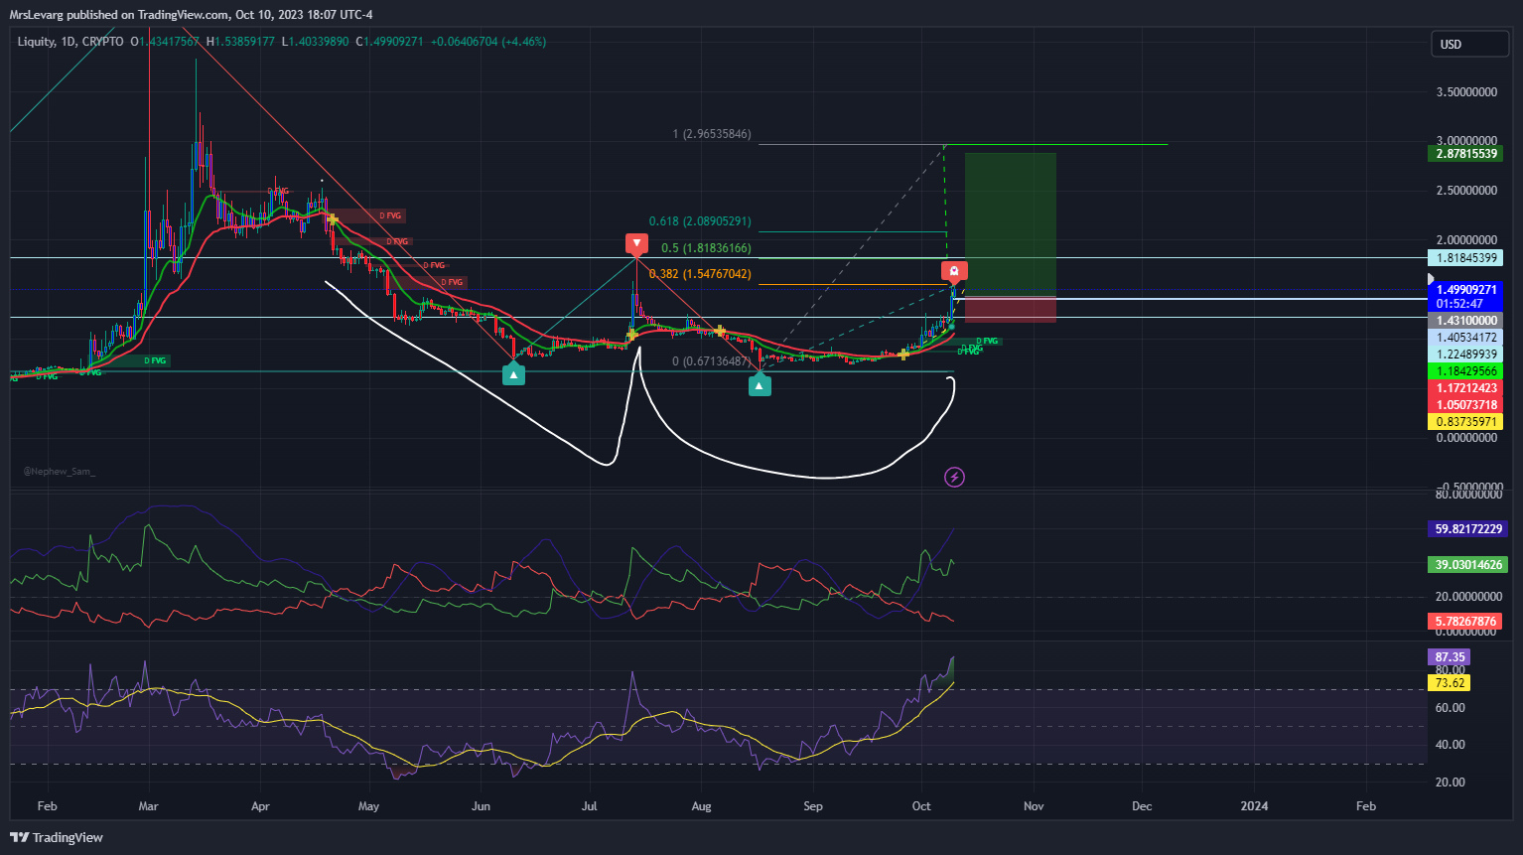The height and width of the screenshot is (855, 1523).
Task: Click the TradingView logo at bottom left
Action: click(x=57, y=837)
